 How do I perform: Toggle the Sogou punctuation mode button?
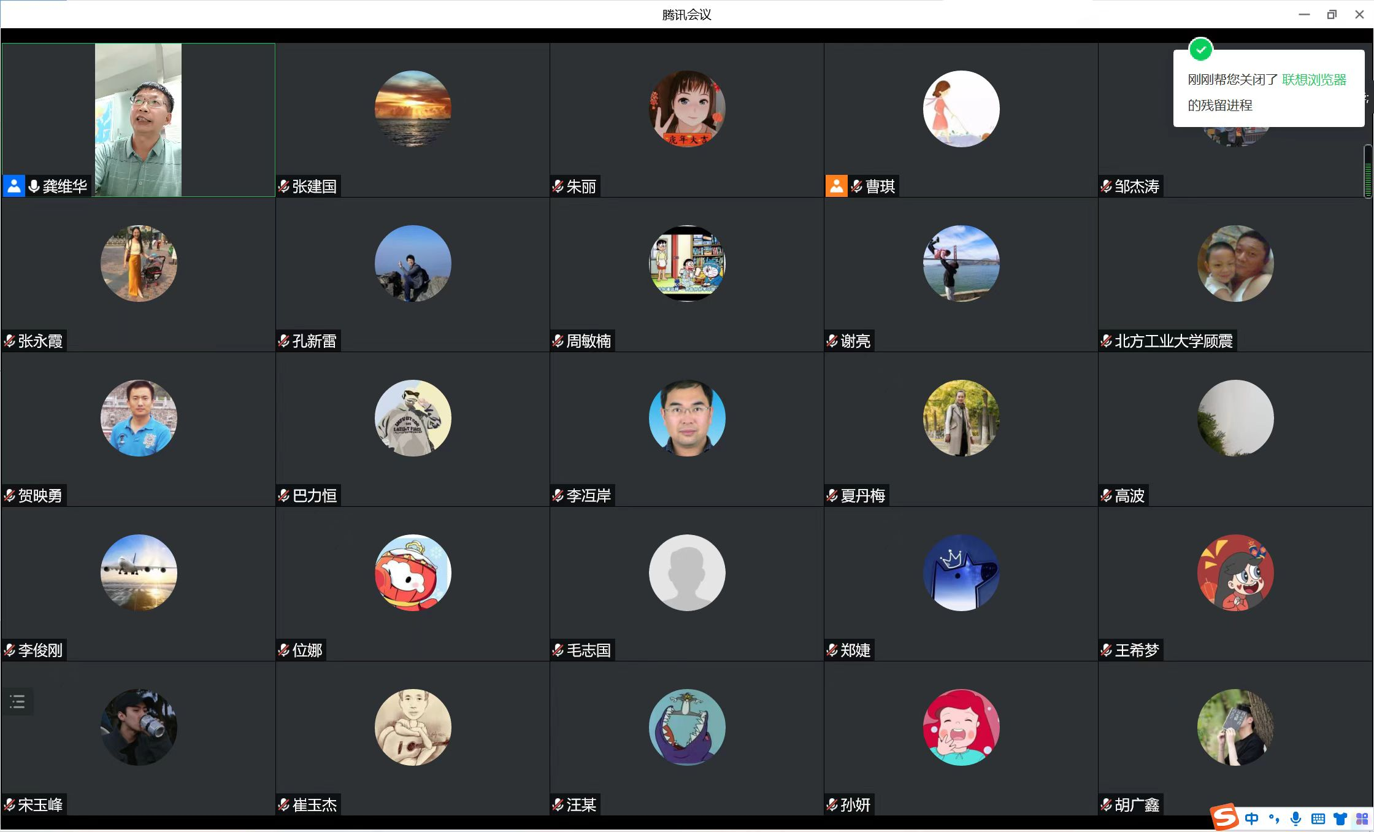tap(1274, 819)
